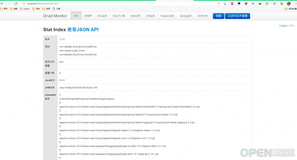Image resolution: width=297 pixels, height=160 pixels.
Task: Click the zoom magnifier icon in address bar
Action: point(219,4)
